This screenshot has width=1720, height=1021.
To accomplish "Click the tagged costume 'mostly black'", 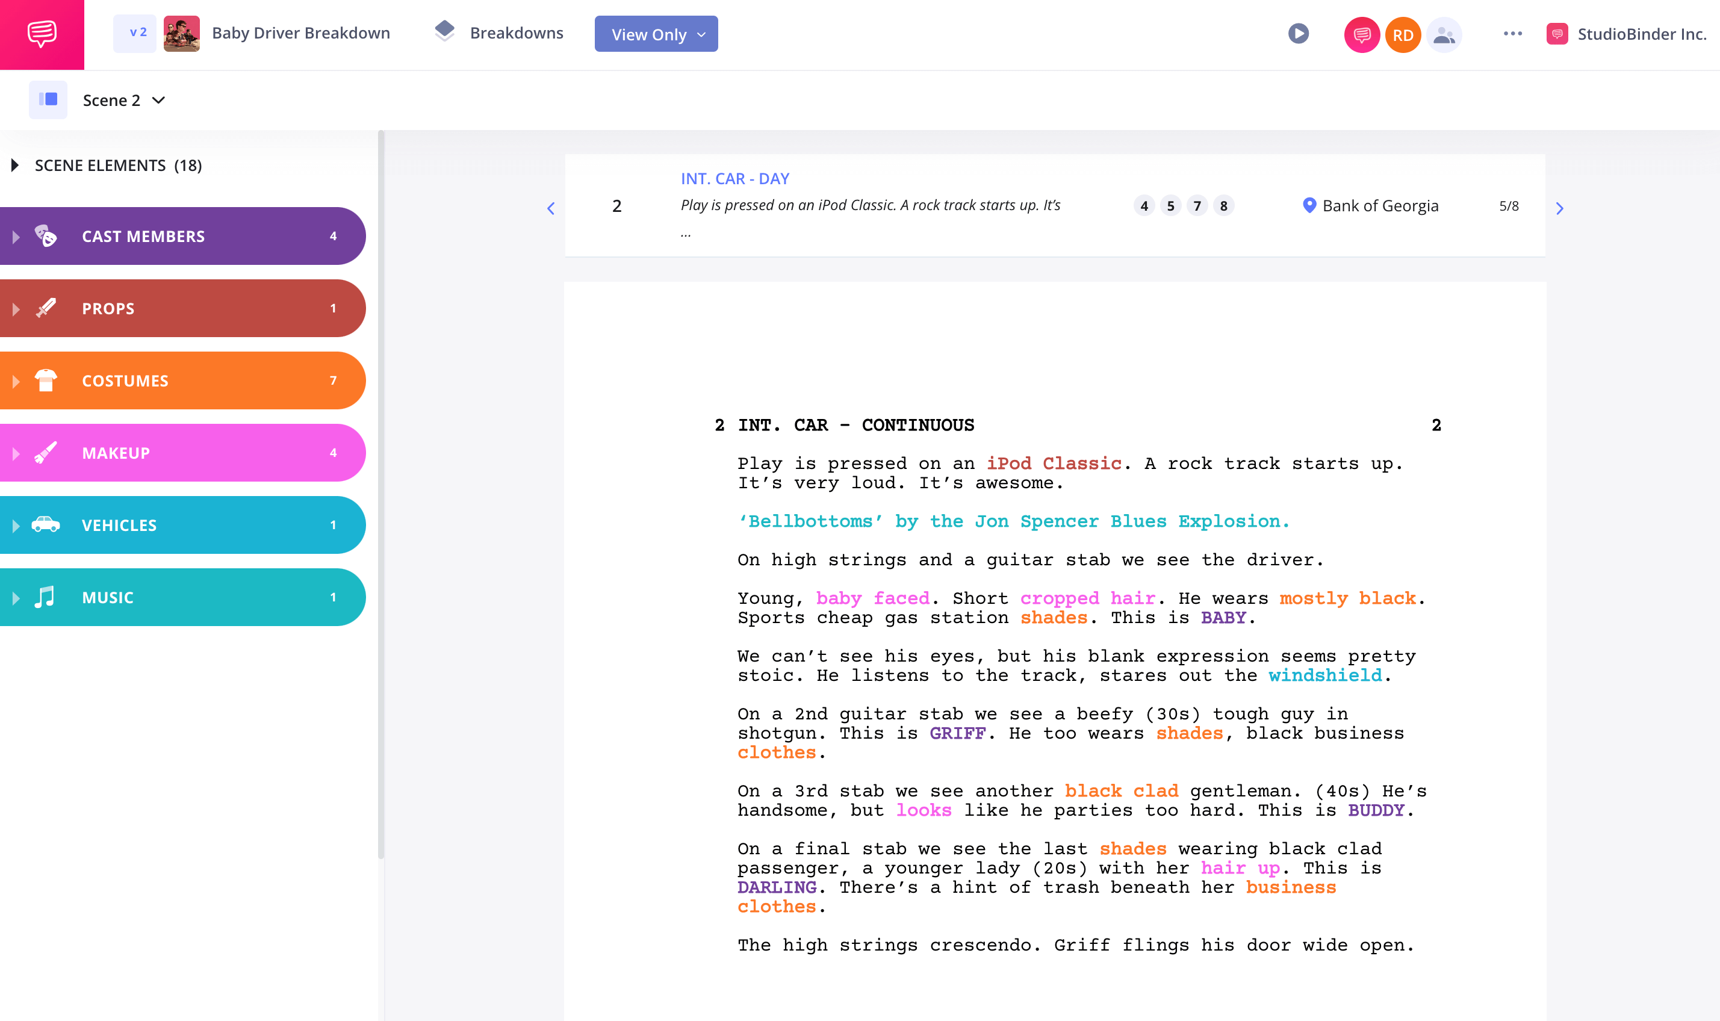I will [1347, 598].
